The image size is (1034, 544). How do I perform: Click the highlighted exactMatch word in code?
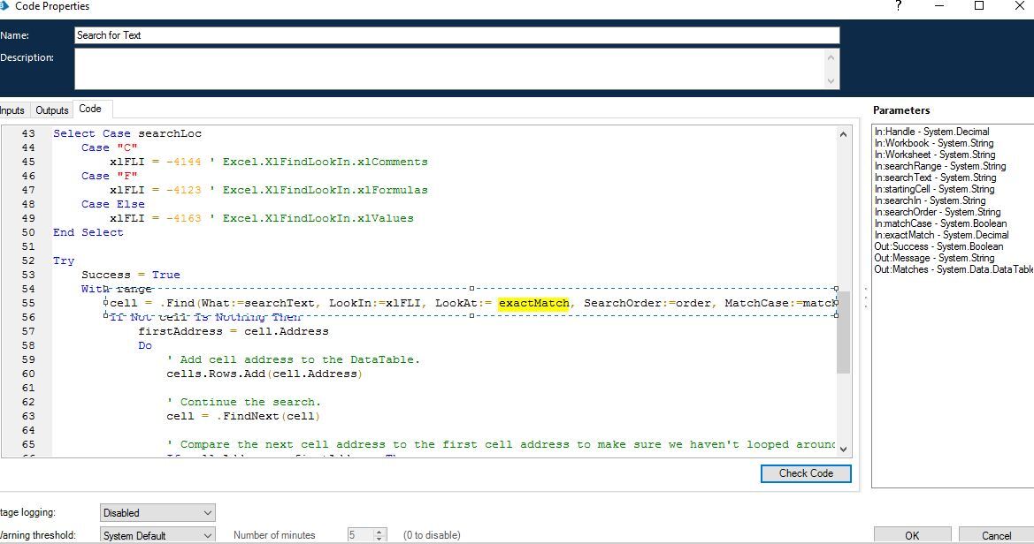[x=533, y=304]
